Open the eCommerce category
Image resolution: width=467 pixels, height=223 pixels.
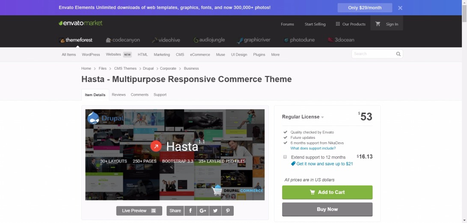click(x=200, y=54)
